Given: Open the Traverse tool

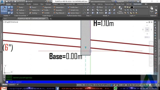Looking at the screenshot, I should [x=21, y=13].
